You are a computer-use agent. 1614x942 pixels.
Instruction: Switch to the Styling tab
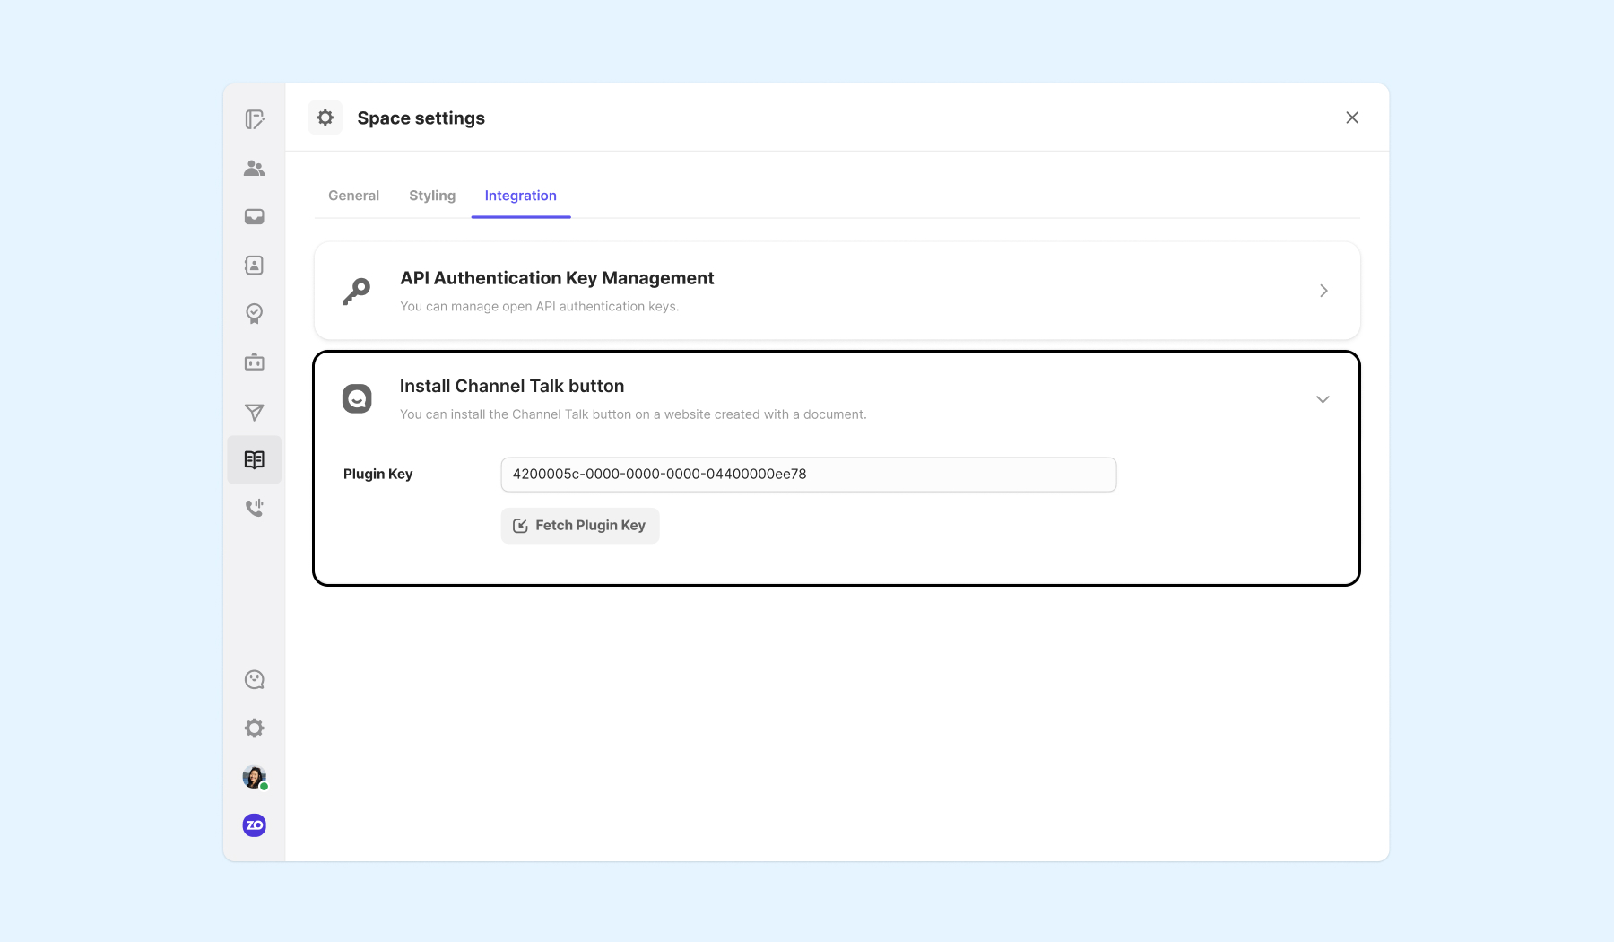coord(432,196)
